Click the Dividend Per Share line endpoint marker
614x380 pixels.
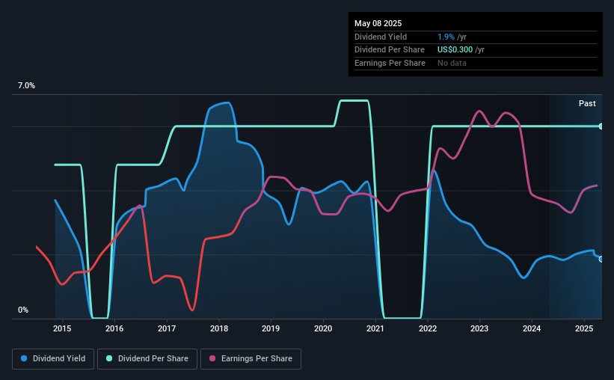click(x=601, y=126)
